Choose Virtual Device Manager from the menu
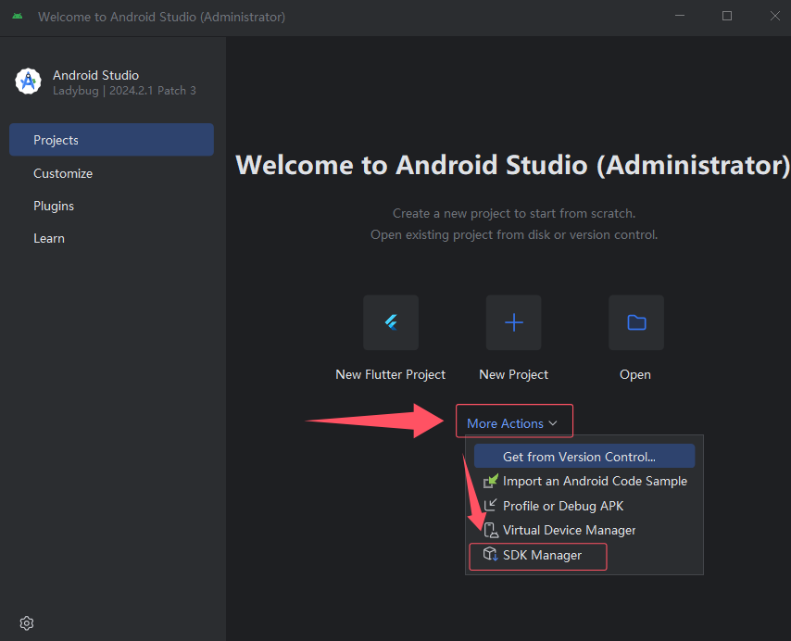This screenshot has height=641, width=791. click(x=568, y=530)
